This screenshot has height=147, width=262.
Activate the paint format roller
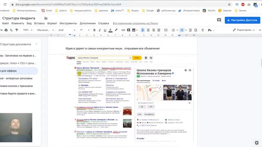tap(17, 30)
